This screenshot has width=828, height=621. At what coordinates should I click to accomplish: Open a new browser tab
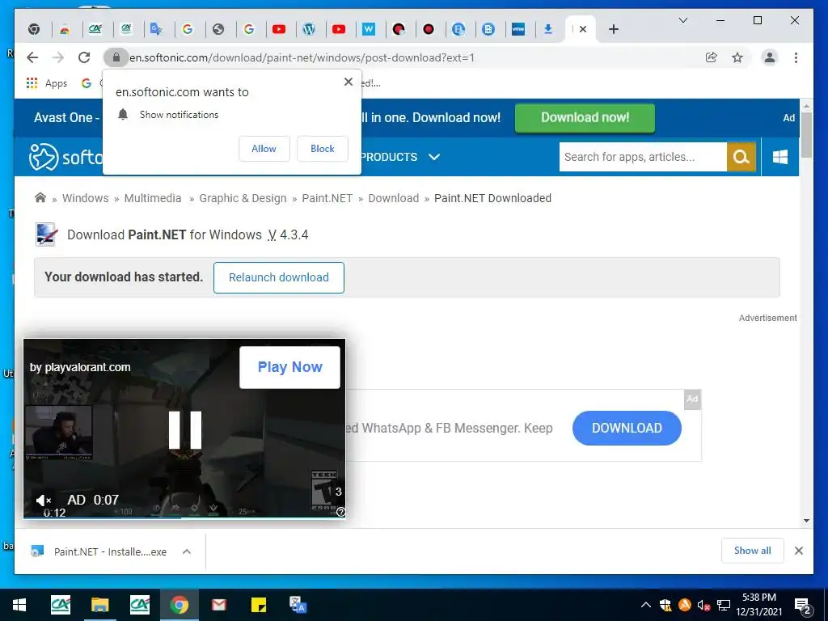click(x=613, y=30)
